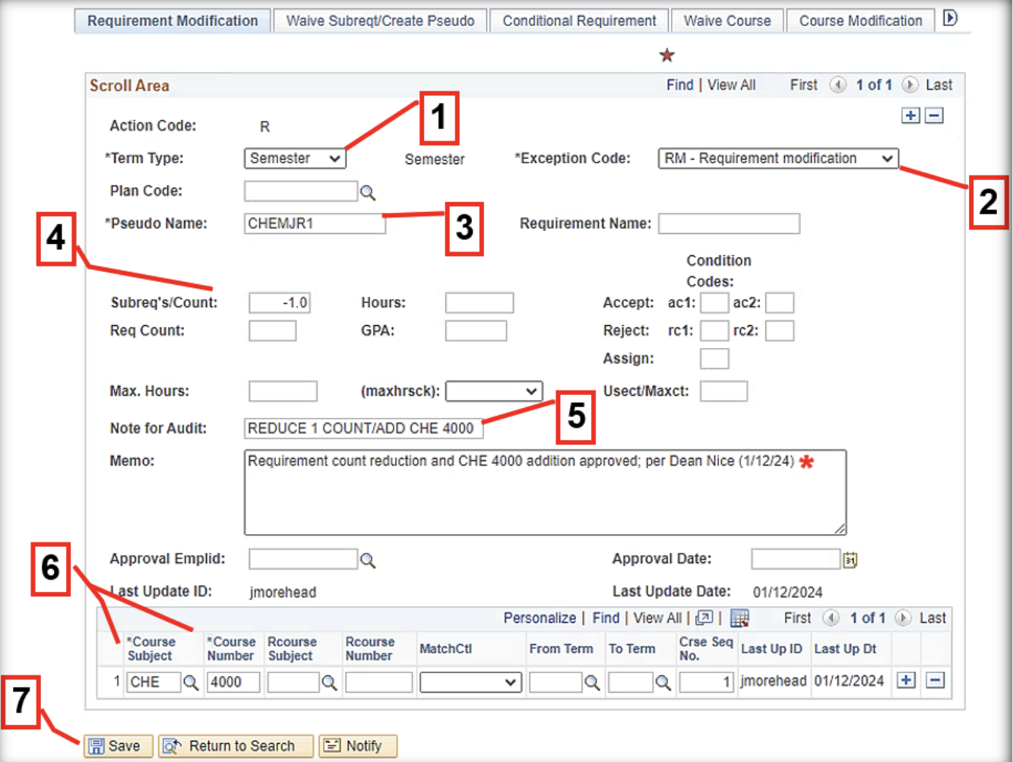
Task: Open Course Subject lookup next to CHE
Action: pos(191,682)
